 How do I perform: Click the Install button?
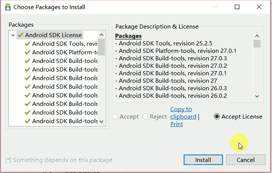(203, 160)
